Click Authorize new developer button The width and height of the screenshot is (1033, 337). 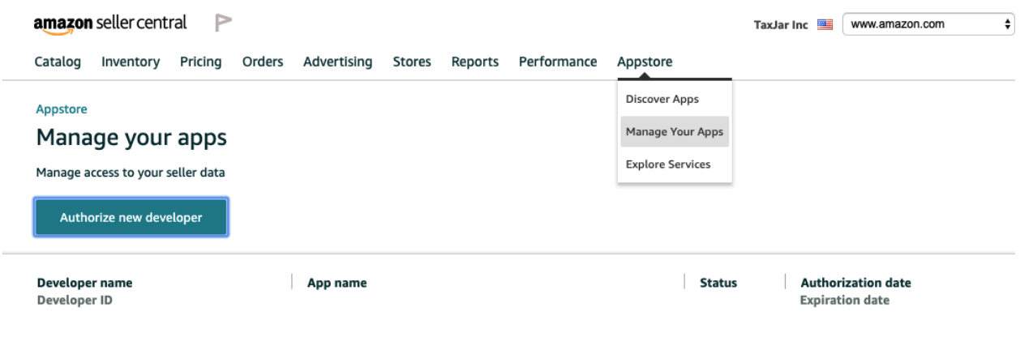(x=131, y=217)
